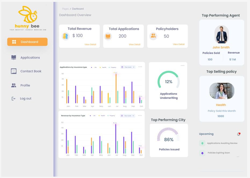This screenshot has width=250, height=178.
Task: Open This month dropdown on Revenue chart
Action: 128,116
